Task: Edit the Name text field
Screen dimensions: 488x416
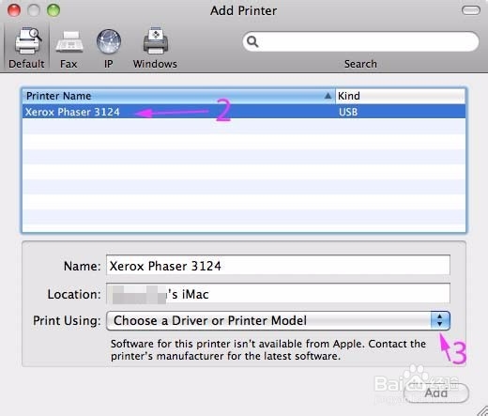Action: [x=278, y=266]
